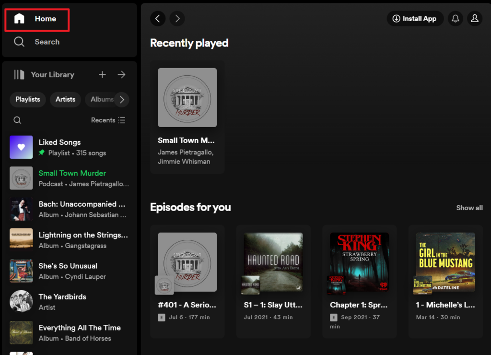Click the forward navigation arrow
Screen dimensions: 491x355
177,18
